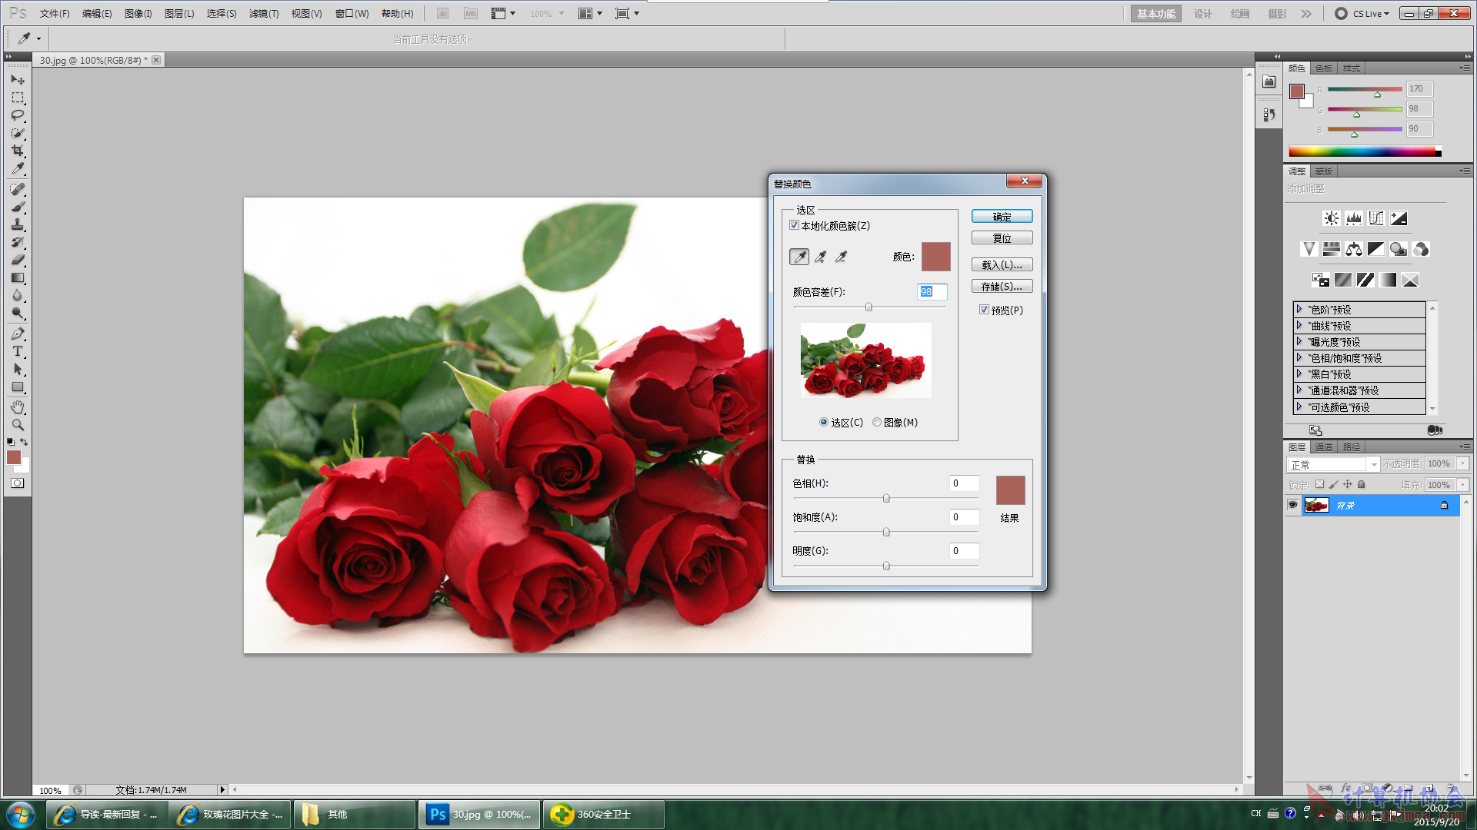Select the Eyedropper tool in toolbox

pyautogui.click(x=17, y=168)
